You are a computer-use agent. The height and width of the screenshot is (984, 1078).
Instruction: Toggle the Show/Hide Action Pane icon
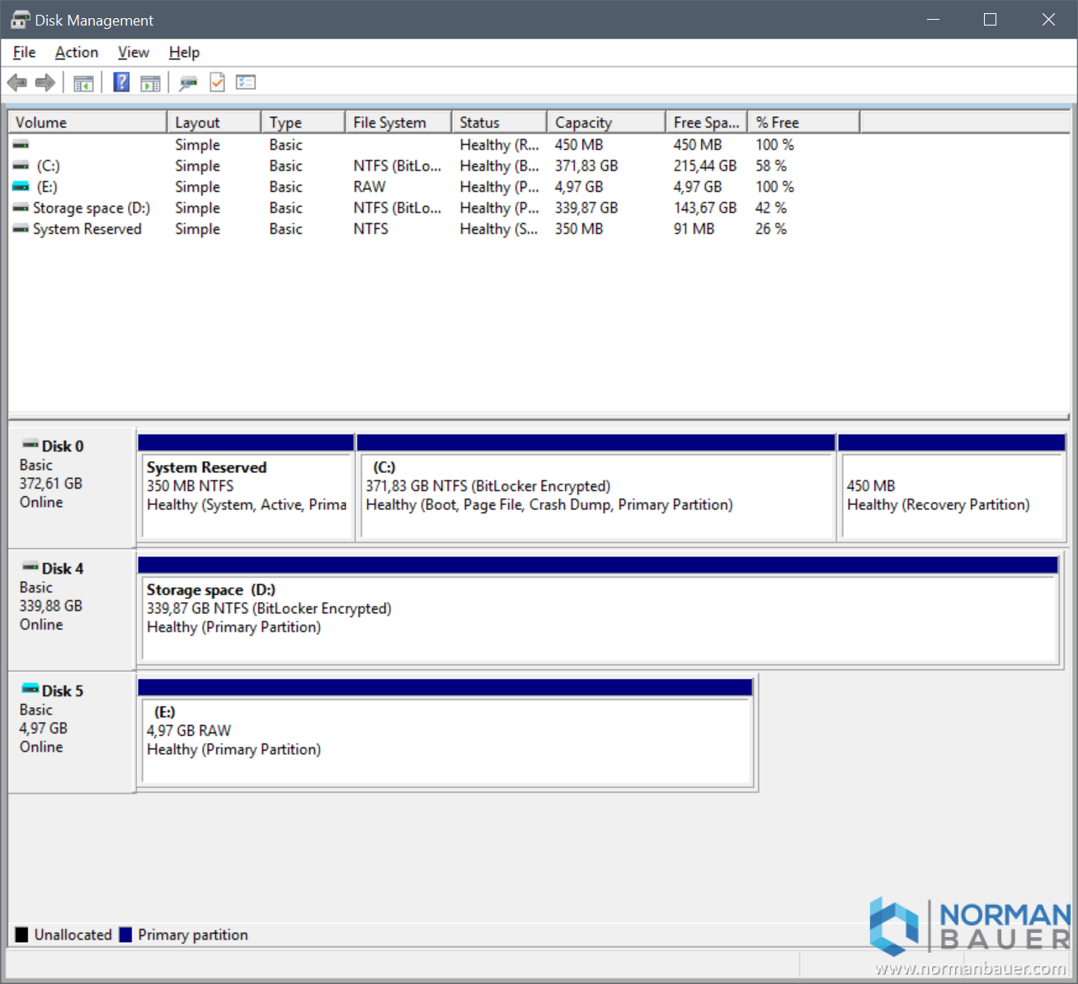pyautogui.click(x=150, y=82)
